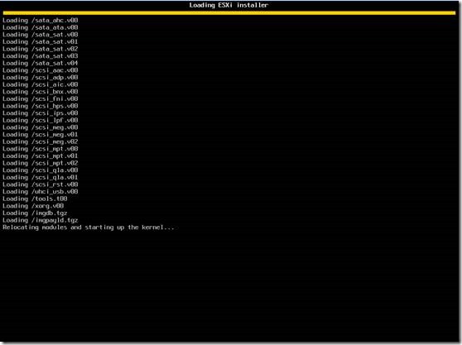Viewport: 462px width, 345px height.
Task: Pick the "Loading /sata_sat.v02" entry
Action: click(41, 49)
